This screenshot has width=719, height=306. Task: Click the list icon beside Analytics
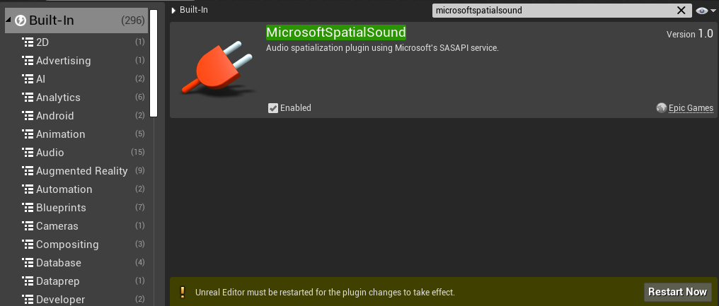point(28,98)
